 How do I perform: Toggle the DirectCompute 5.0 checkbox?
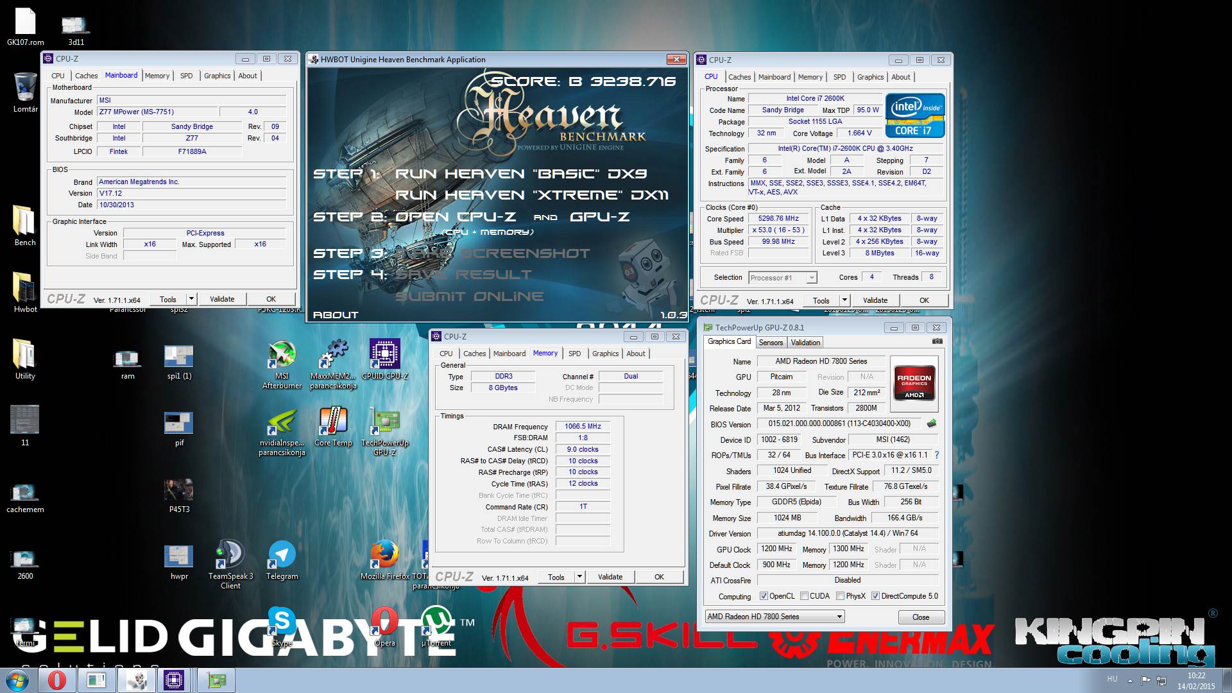coord(875,596)
